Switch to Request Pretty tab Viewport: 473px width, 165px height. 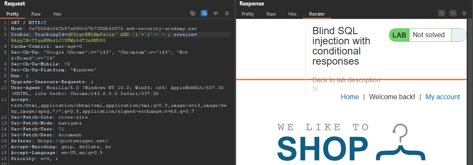(x=12, y=14)
